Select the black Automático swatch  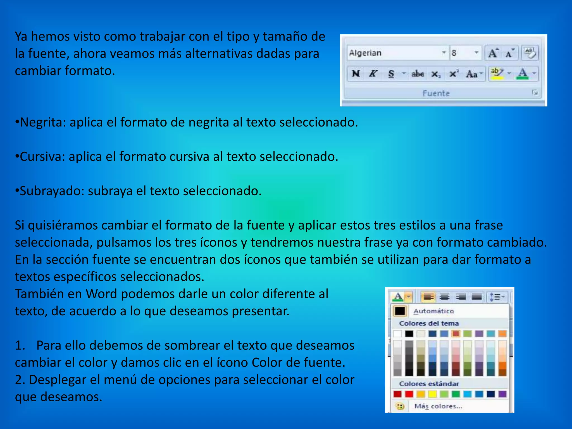tap(400, 311)
